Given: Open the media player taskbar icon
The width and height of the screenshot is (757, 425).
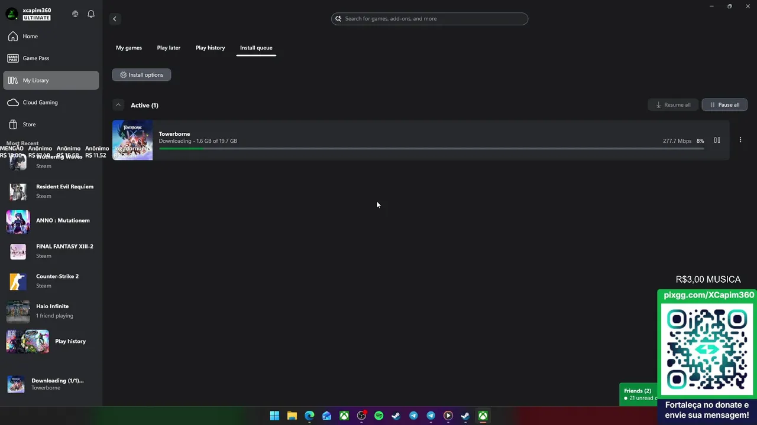Looking at the screenshot, I should tap(448, 416).
